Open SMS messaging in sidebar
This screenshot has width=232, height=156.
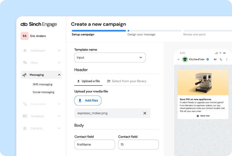coord(43,85)
